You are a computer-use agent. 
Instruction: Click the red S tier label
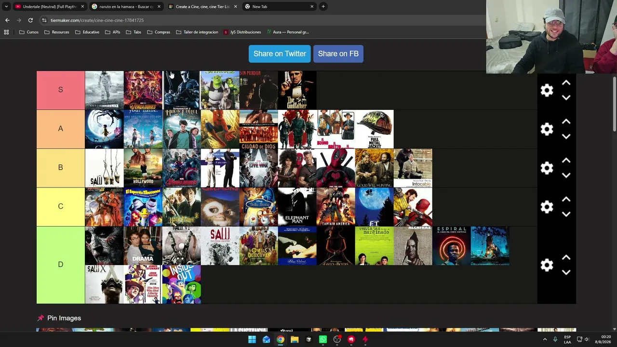click(61, 90)
